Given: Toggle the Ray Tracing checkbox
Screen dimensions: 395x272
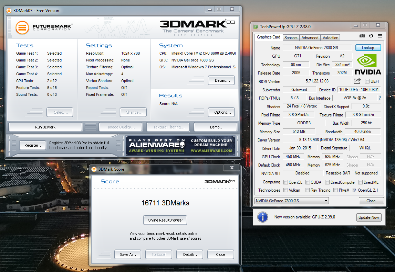Looking at the screenshot, I should pyautogui.click(x=307, y=190).
